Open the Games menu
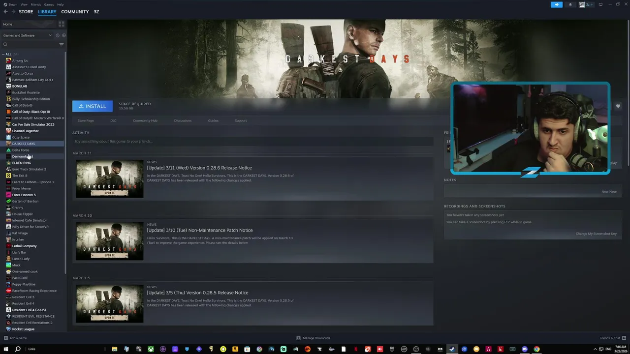The width and height of the screenshot is (630, 354). click(x=49, y=4)
